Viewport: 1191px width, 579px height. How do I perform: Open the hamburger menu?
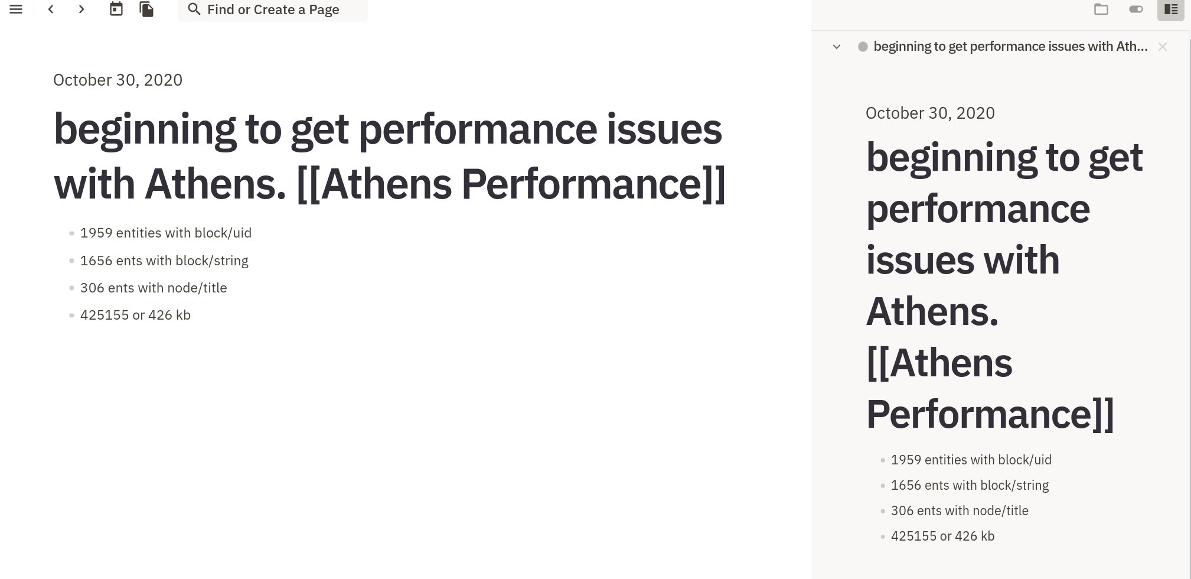[x=15, y=9]
